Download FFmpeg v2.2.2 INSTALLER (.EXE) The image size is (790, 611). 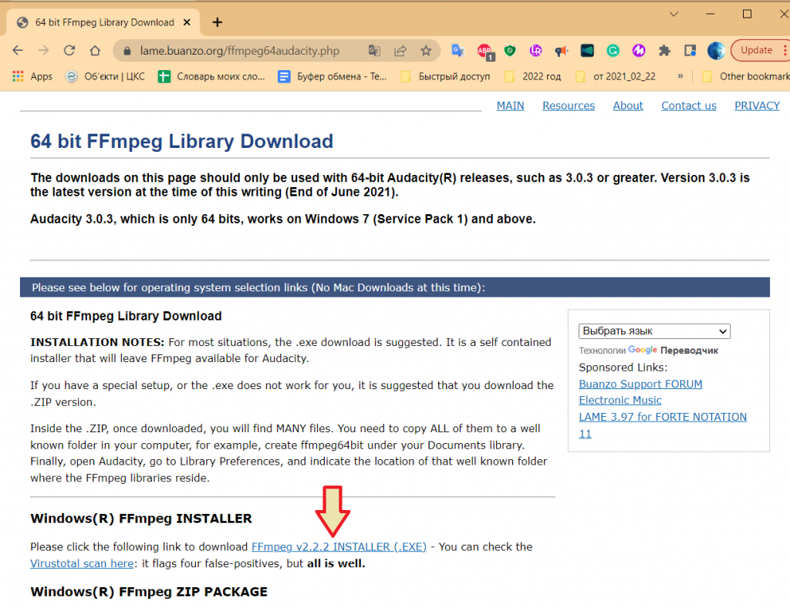tap(339, 546)
